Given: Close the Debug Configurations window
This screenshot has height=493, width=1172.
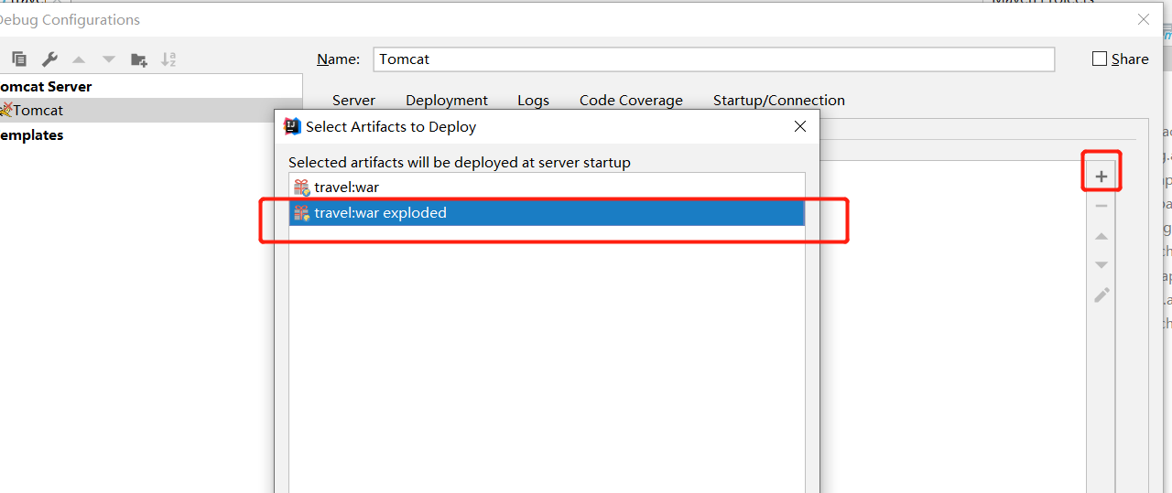Looking at the screenshot, I should point(1143,18).
